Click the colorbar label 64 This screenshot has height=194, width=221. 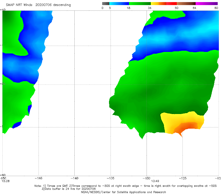coord(194,8)
